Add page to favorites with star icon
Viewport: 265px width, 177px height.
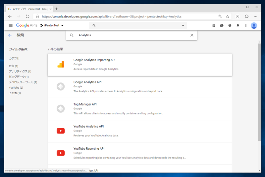[x=228, y=16]
